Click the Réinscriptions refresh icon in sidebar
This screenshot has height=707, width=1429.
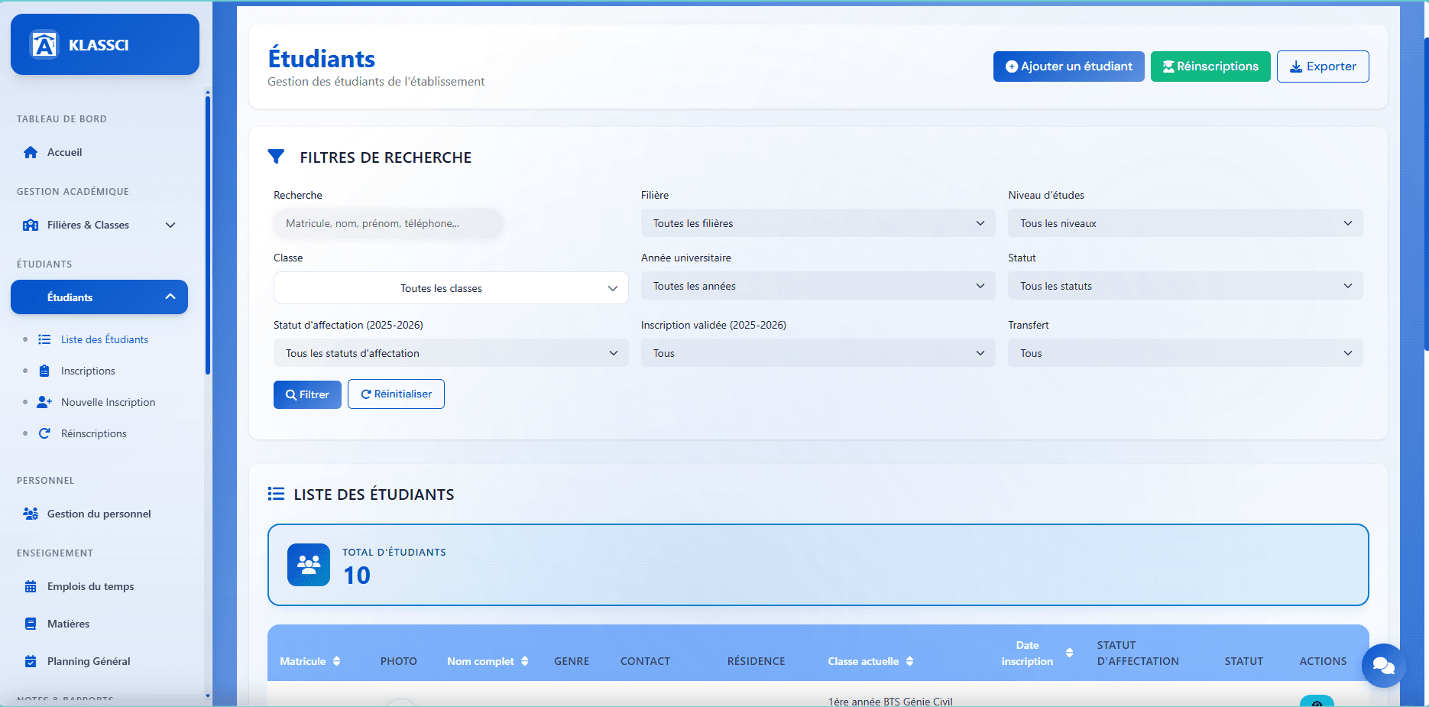45,433
